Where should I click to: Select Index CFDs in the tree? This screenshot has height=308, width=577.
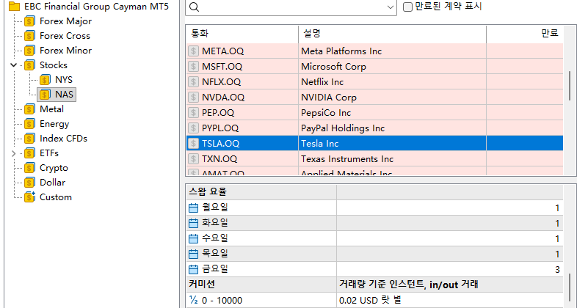tap(63, 139)
